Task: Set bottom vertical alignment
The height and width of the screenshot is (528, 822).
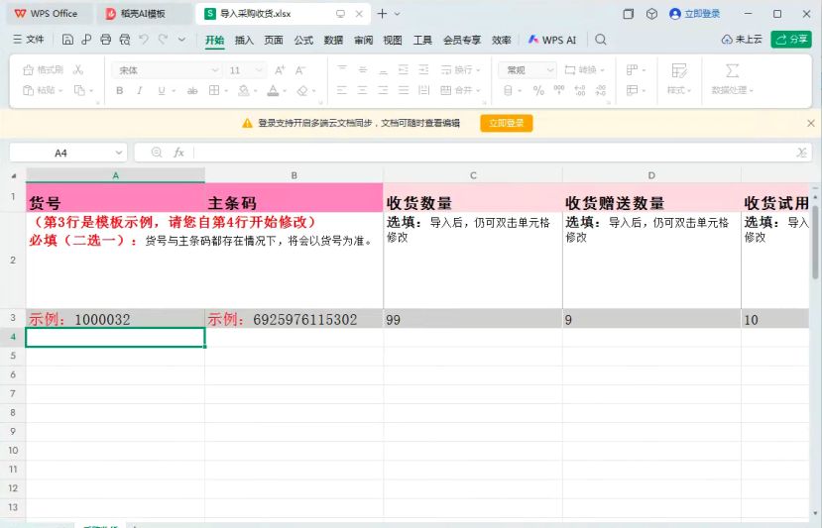Action: (383, 69)
